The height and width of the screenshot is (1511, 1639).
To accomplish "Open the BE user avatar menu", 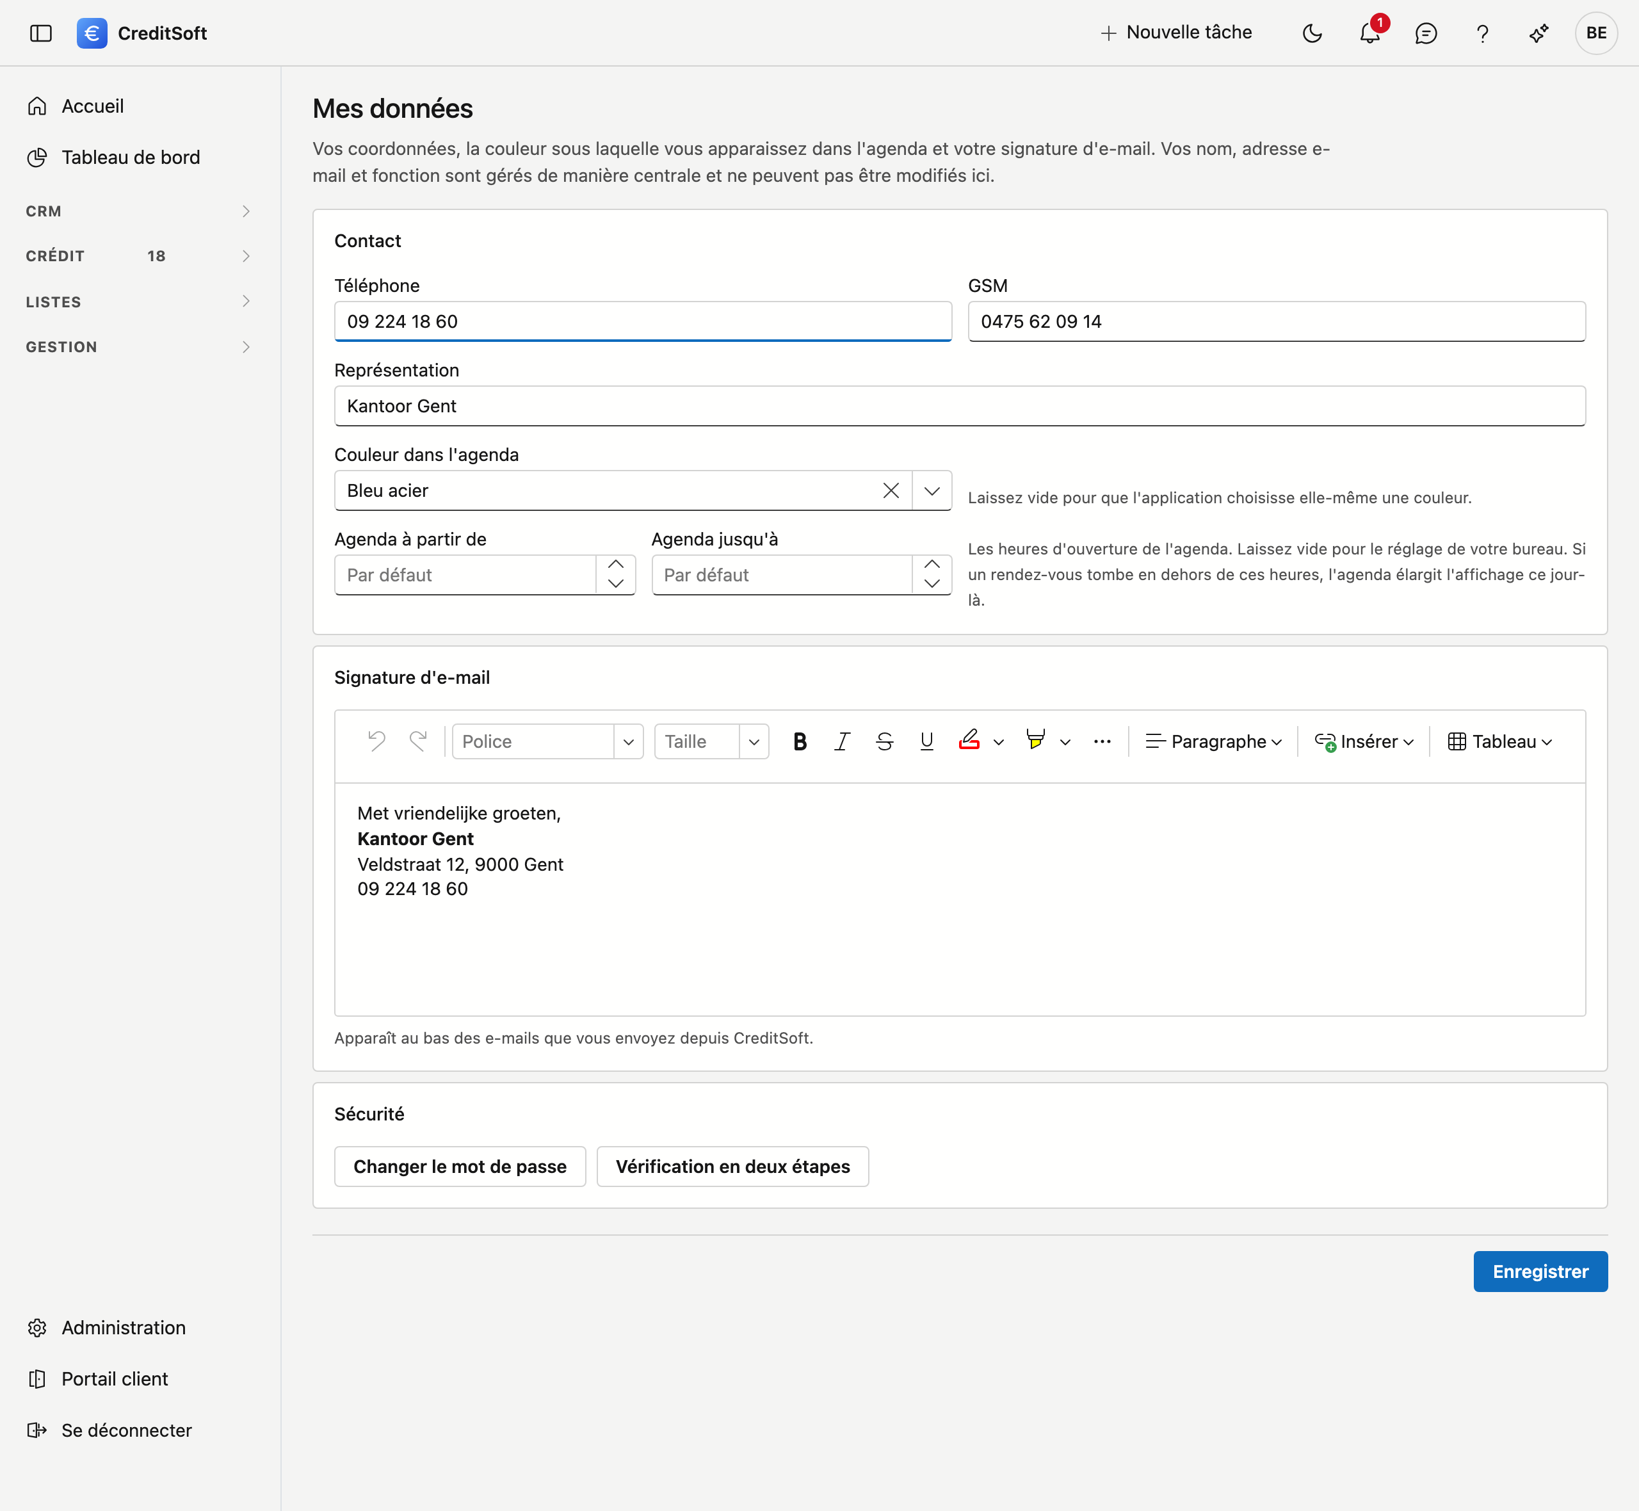I will point(1595,33).
